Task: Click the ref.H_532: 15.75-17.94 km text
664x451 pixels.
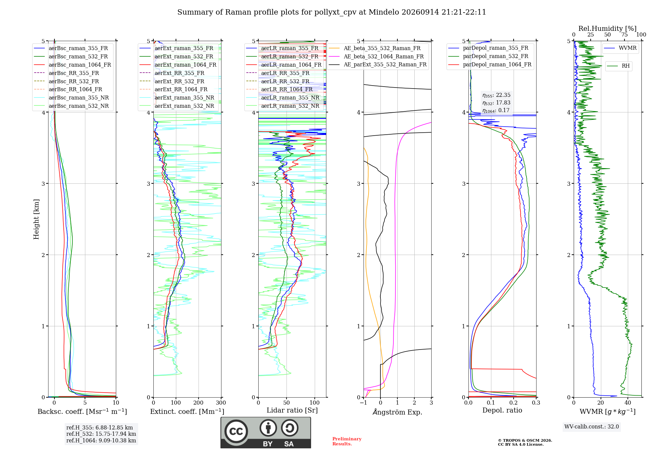Action: (101, 434)
